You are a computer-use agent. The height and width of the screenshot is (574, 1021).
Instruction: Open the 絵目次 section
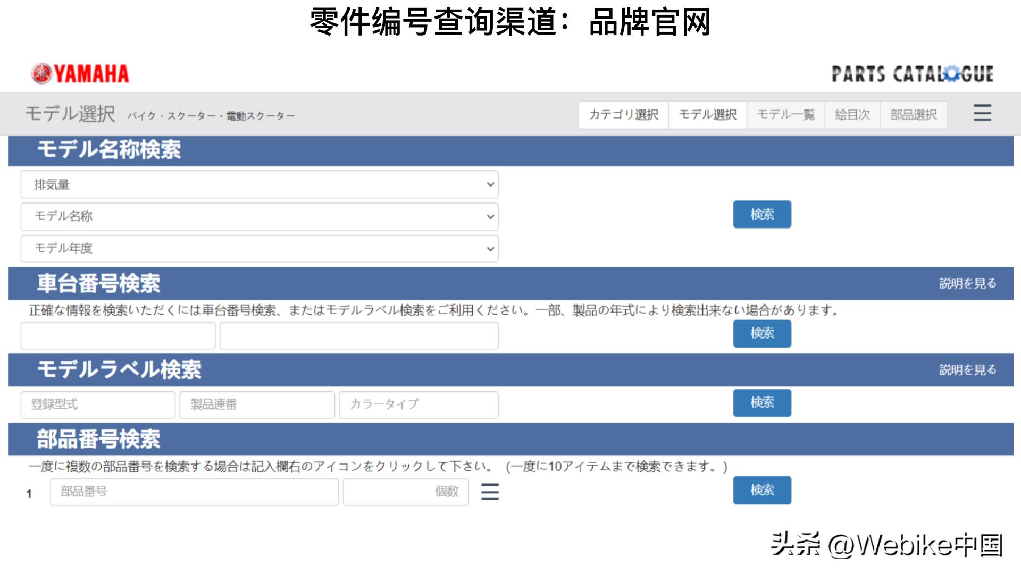point(851,114)
